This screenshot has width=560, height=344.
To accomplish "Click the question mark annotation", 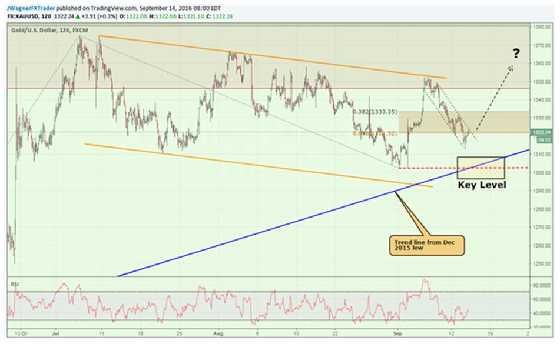I will tap(516, 54).
